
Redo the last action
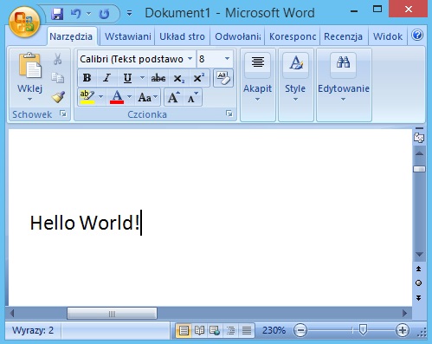[104, 14]
